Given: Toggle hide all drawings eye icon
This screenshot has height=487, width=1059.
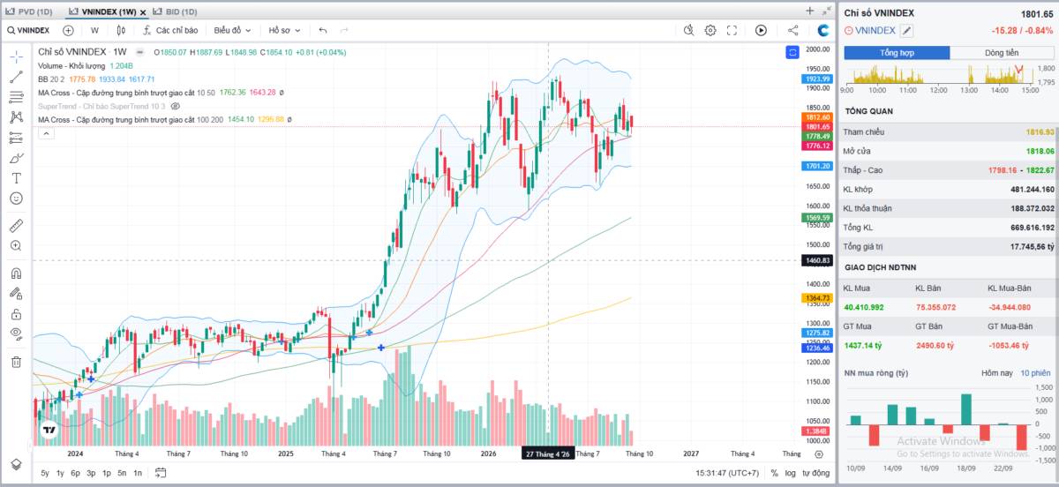Looking at the screenshot, I should 16,333.
